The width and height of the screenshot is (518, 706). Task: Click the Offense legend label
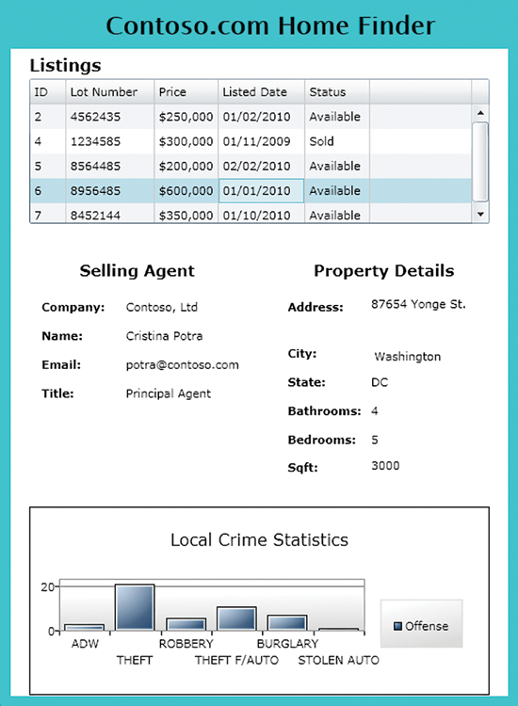point(427,626)
